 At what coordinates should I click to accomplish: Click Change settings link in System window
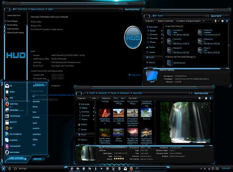point(135,75)
